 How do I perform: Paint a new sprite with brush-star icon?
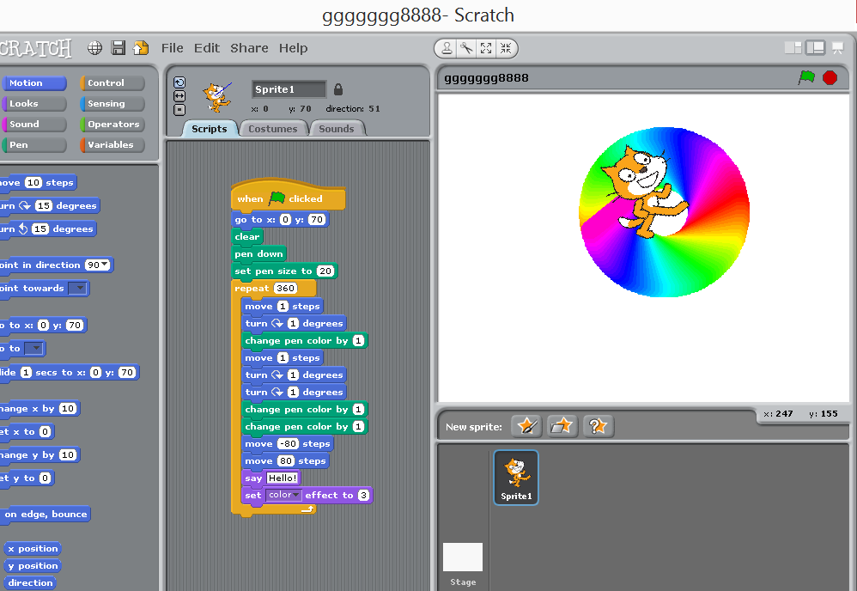(x=526, y=426)
